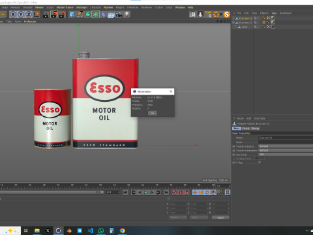Play the animation forward
The height and width of the screenshot is (235, 313).
(x=145, y=193)
